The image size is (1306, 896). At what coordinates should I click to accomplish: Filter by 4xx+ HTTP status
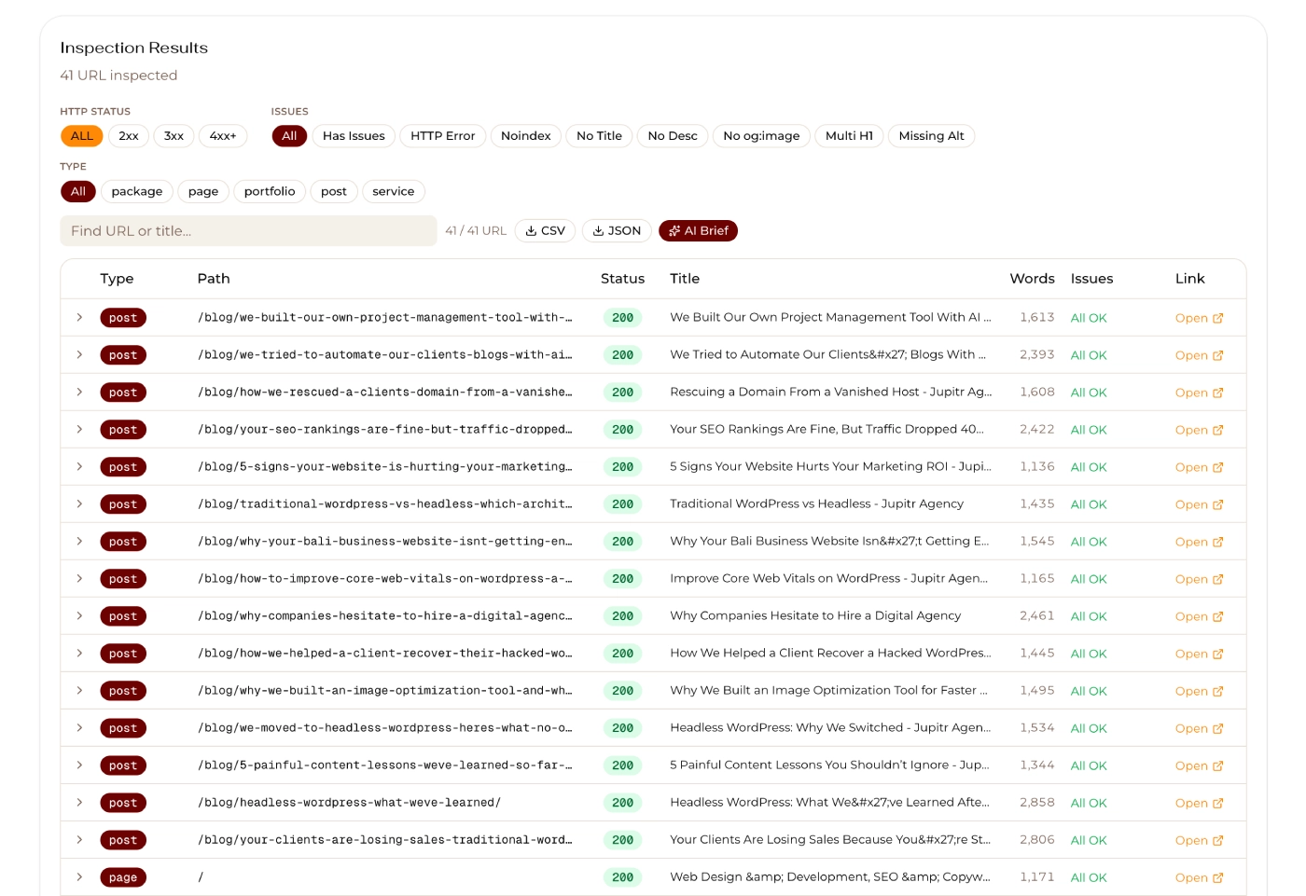pyautogui.click(x=223, y=136)
